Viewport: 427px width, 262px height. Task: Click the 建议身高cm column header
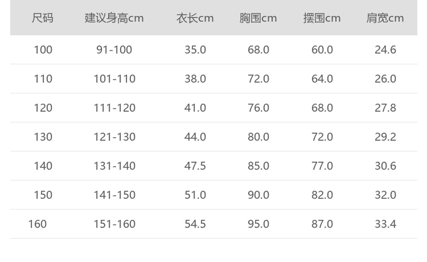coord(114,18)
